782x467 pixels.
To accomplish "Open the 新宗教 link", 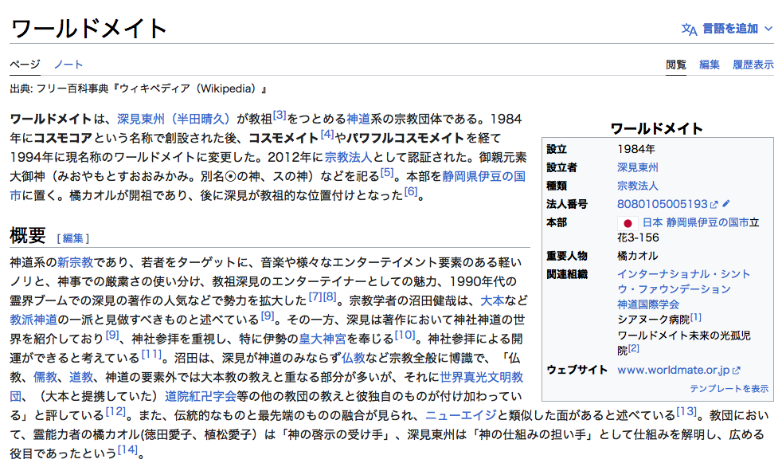I will (x=75, y=262).
